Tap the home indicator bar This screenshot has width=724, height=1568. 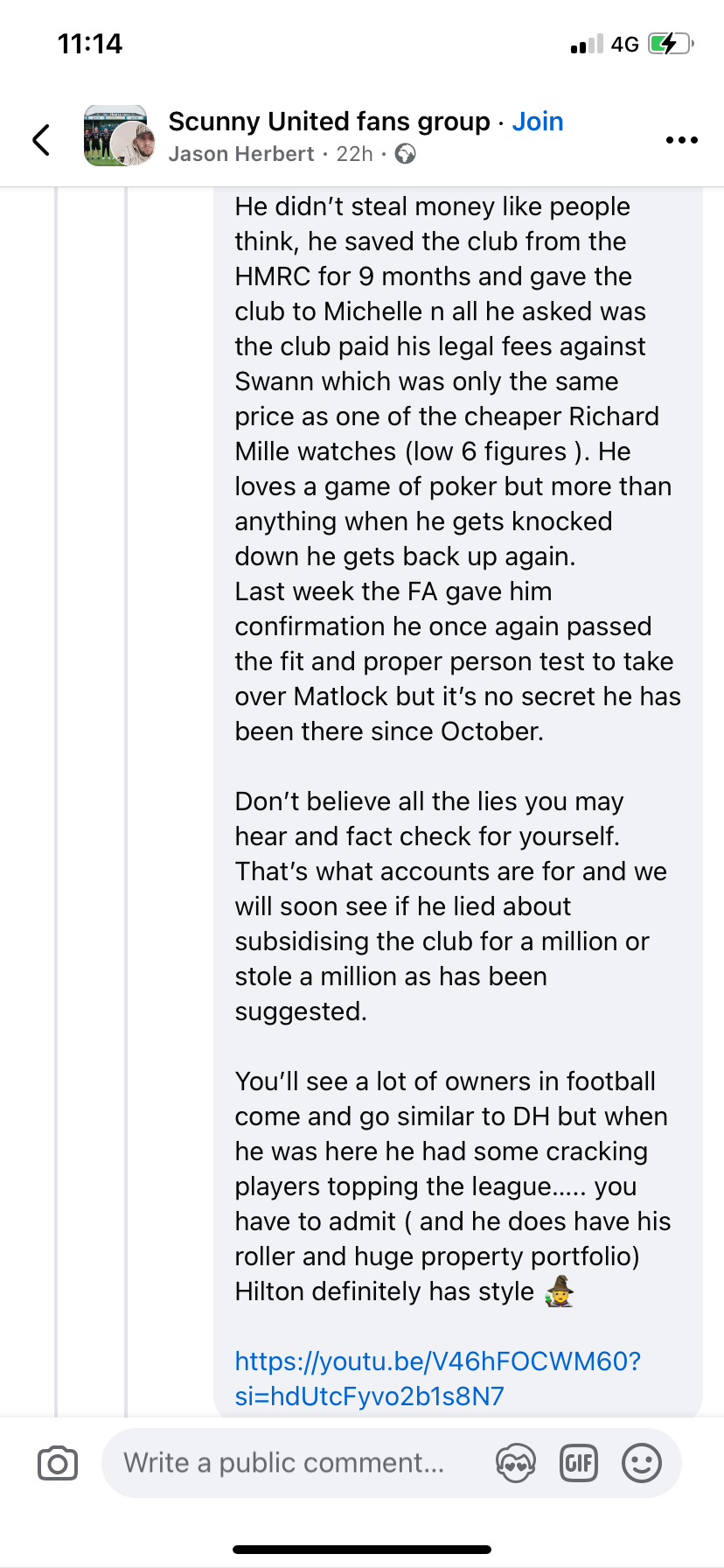click(362, 1549)
